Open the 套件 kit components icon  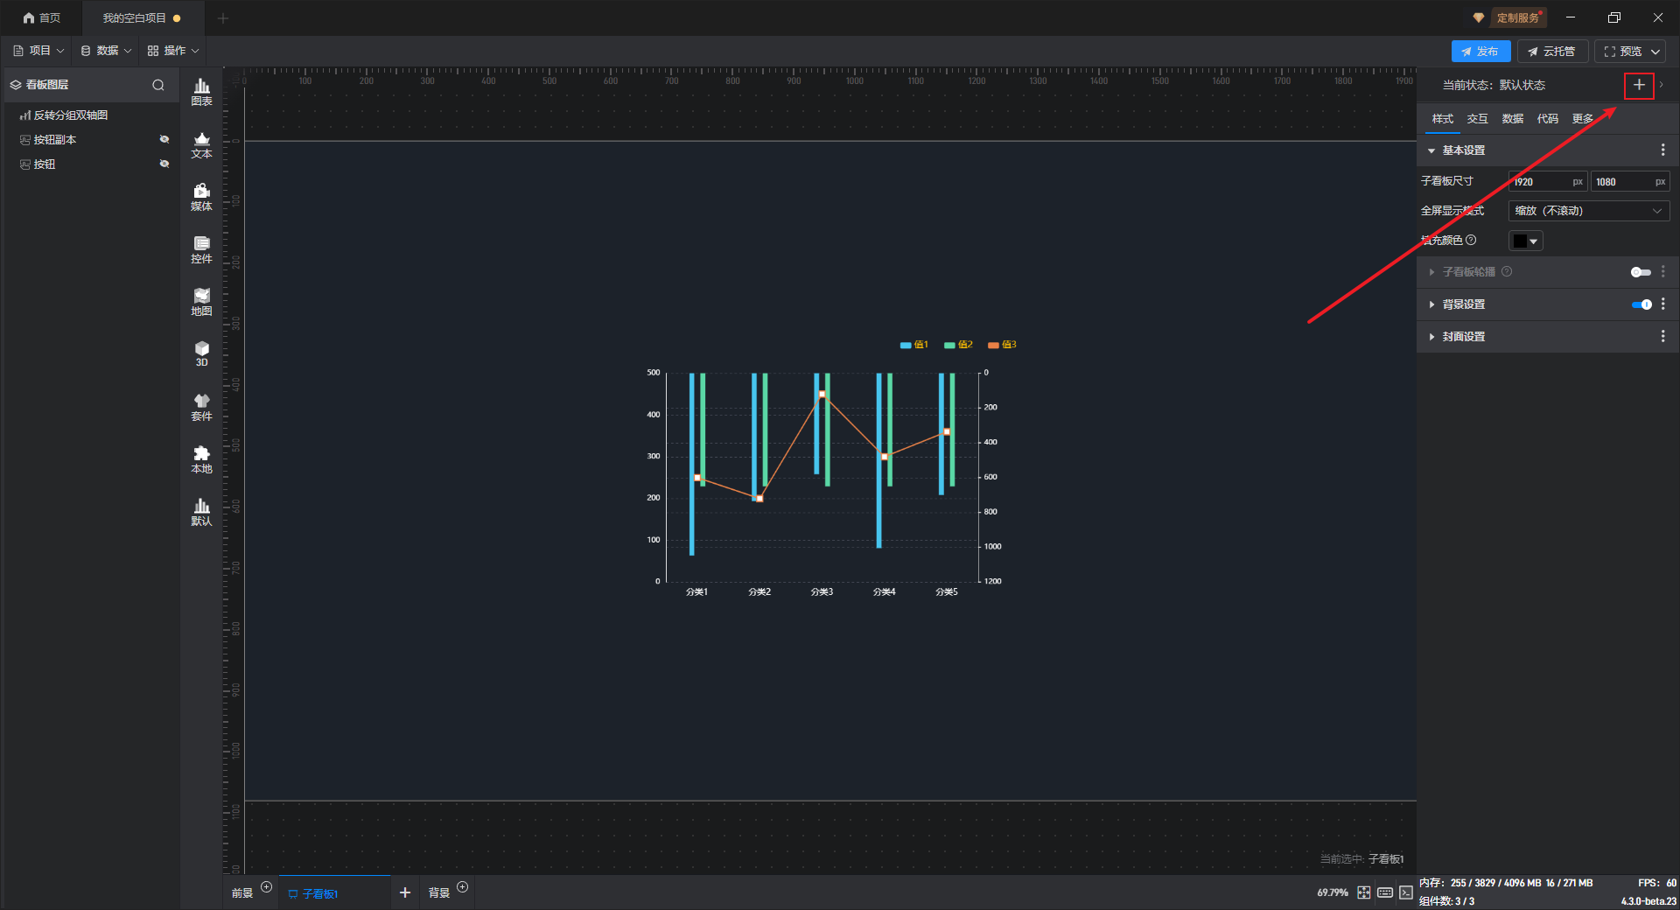[201, 406]
